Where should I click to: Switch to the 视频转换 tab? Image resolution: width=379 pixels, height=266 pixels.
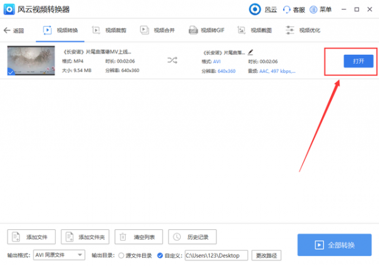tap(60, 30)
